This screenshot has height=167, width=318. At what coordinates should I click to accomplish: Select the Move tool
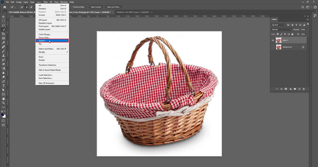point(3,17)
